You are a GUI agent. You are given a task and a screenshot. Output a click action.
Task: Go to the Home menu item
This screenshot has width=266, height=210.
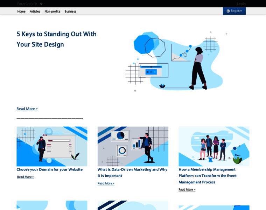point(21,11)
